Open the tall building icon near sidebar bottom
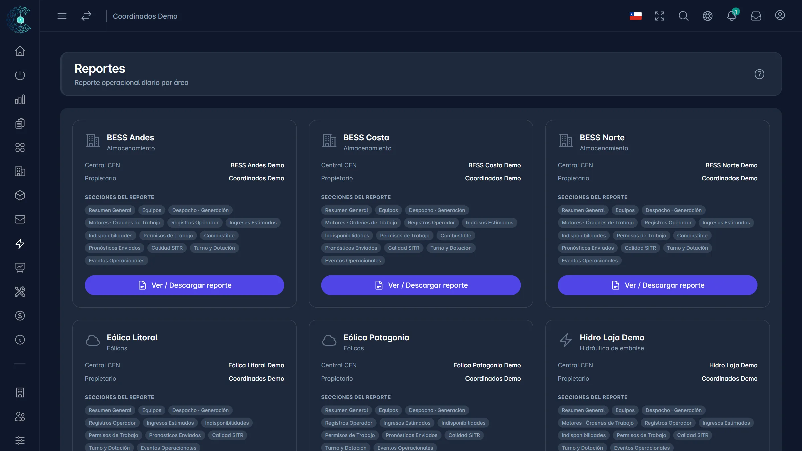The width and height of the screenshot is (802, 451). click(20, 393)
